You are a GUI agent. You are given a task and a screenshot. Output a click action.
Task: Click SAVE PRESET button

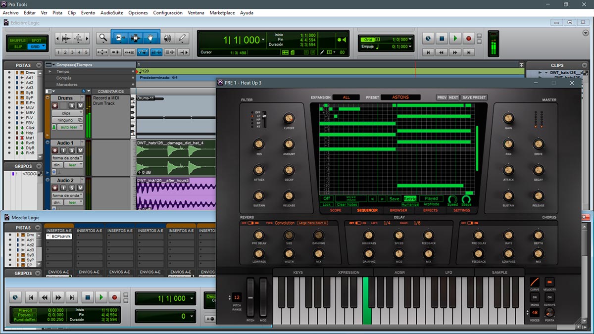(474, 97)
